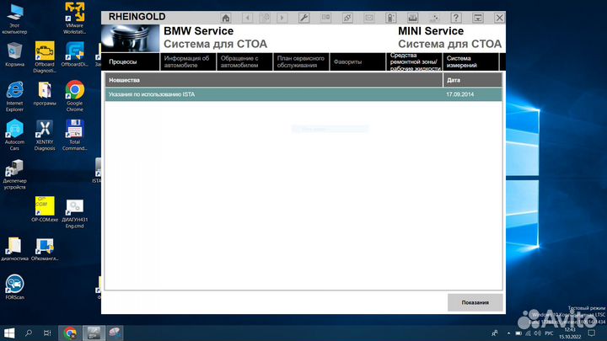Switch to Информация об автомобиле tab
The height and width of the screenshot is (341, 607).
(188, 61)
